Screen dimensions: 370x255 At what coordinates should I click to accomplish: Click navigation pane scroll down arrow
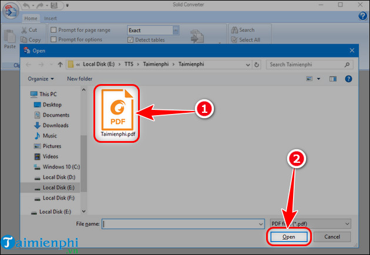pyautogui.click(x=84, y=211)
